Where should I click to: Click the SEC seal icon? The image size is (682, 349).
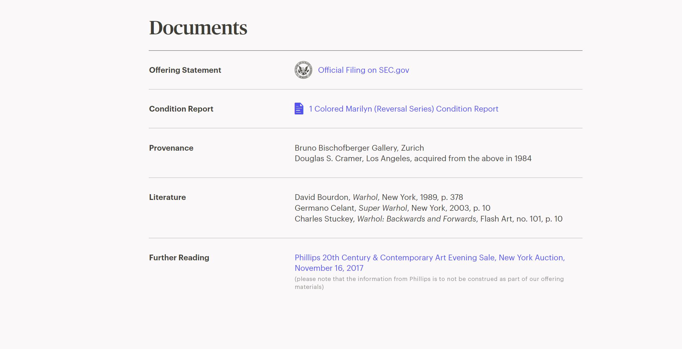pos(303,70)
